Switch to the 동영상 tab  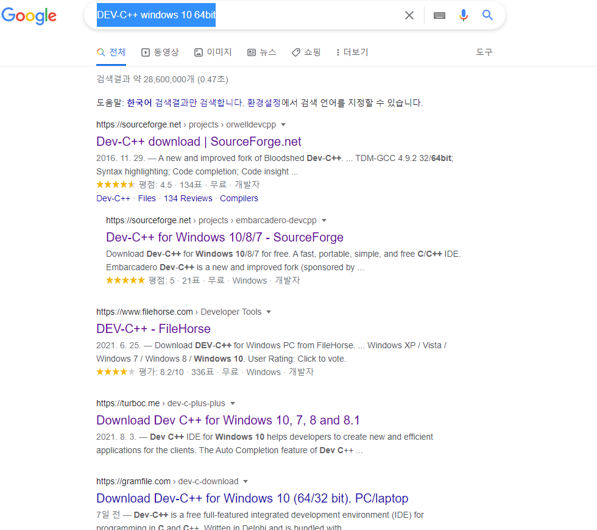(160, 52)
